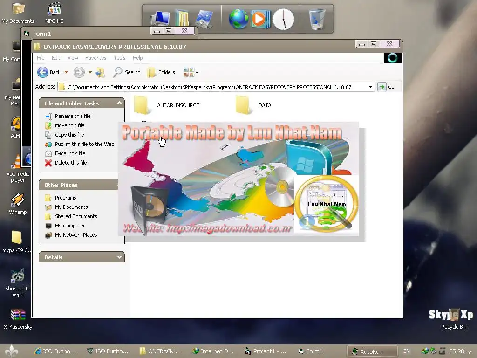This screenshot has width=477, height=358.
Task: Select XPKaspersky desktop icon
Action: coord(18,319)
